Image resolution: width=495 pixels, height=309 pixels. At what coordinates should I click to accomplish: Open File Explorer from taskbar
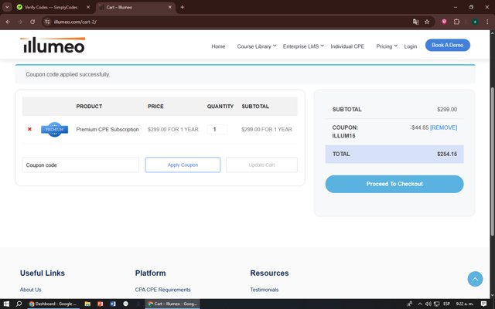(x=87, y=304)
